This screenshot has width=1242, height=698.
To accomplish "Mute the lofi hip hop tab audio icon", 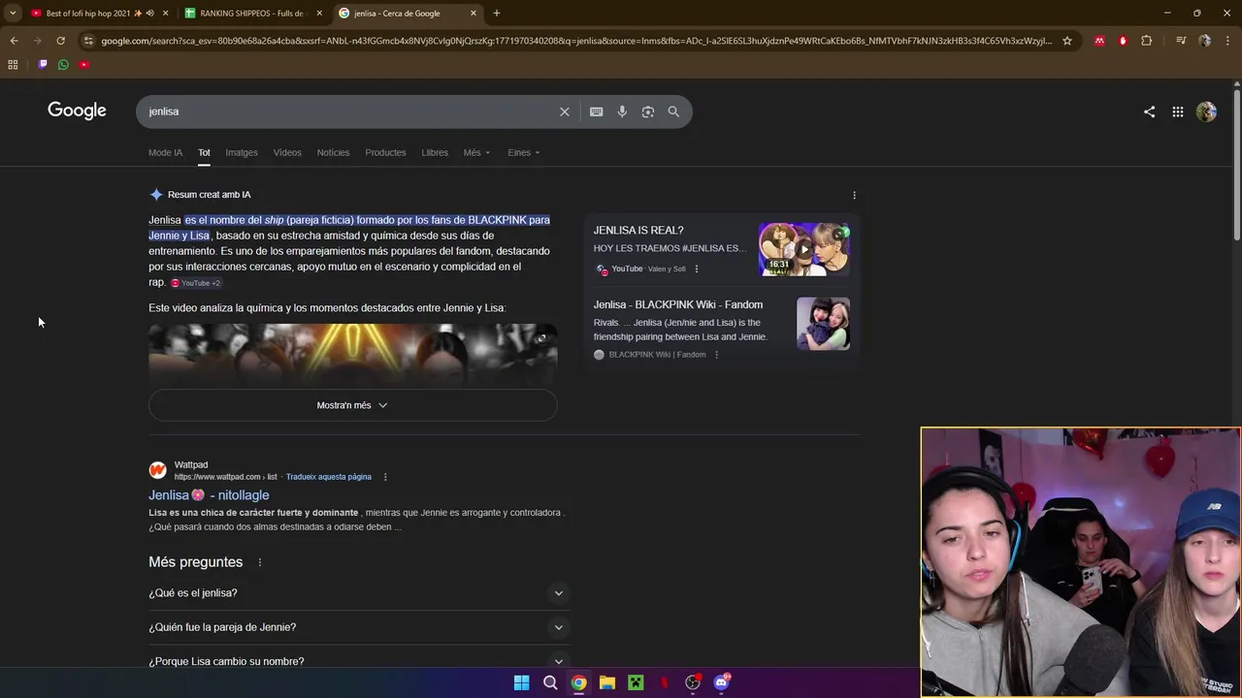I will (x=149, y=14).
